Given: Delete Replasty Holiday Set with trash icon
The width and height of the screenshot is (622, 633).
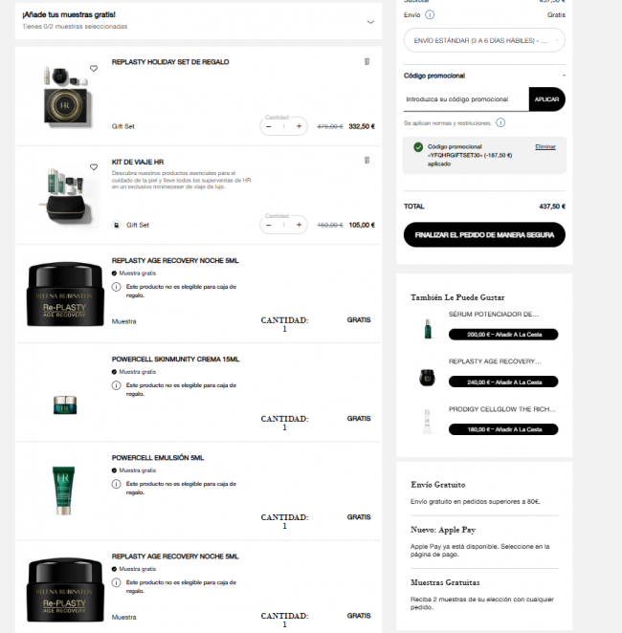Looking at the screenshot, I should tap(367, 61).
